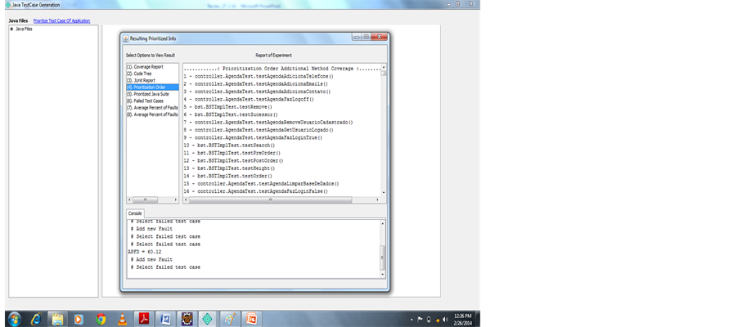The width and height of the screenshot is (738, 327).
Task: Click options list horizontal scrollbar thumb
Action: (145, 200)
